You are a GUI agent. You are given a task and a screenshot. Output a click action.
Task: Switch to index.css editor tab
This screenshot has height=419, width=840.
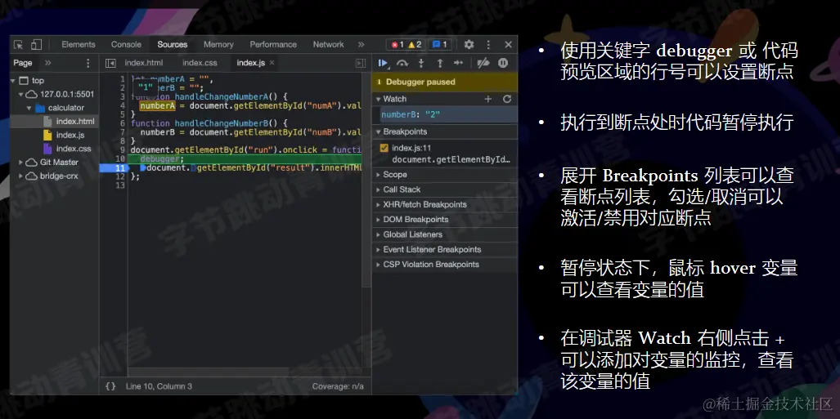(x=200, y=63)
